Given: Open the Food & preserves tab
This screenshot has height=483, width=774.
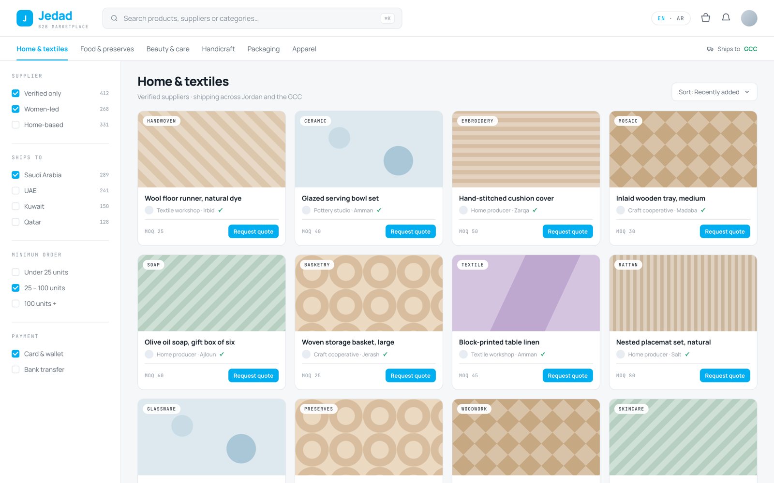Looking at the screenshot, I should [107, 49].
